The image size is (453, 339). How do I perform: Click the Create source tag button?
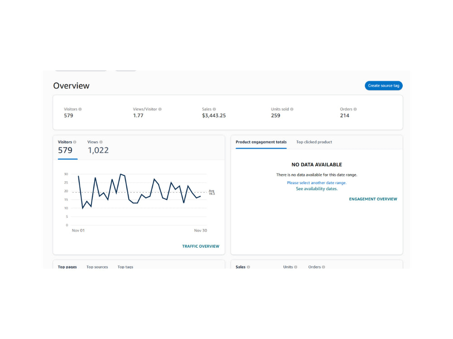tap(383, 85)
